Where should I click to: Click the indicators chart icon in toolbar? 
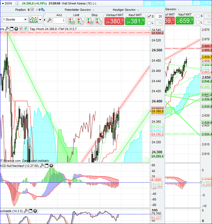[33, 19]
